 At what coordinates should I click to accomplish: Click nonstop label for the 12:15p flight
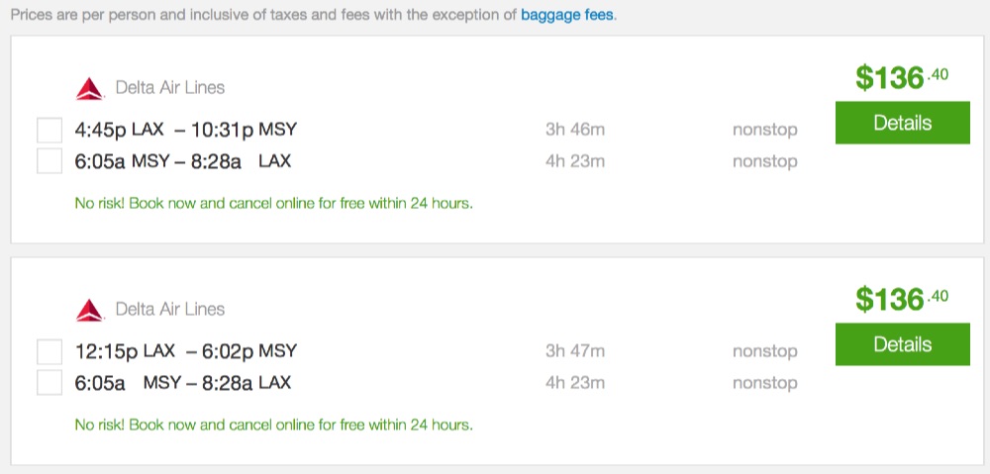pyautogui.click(x=764, y=351)
